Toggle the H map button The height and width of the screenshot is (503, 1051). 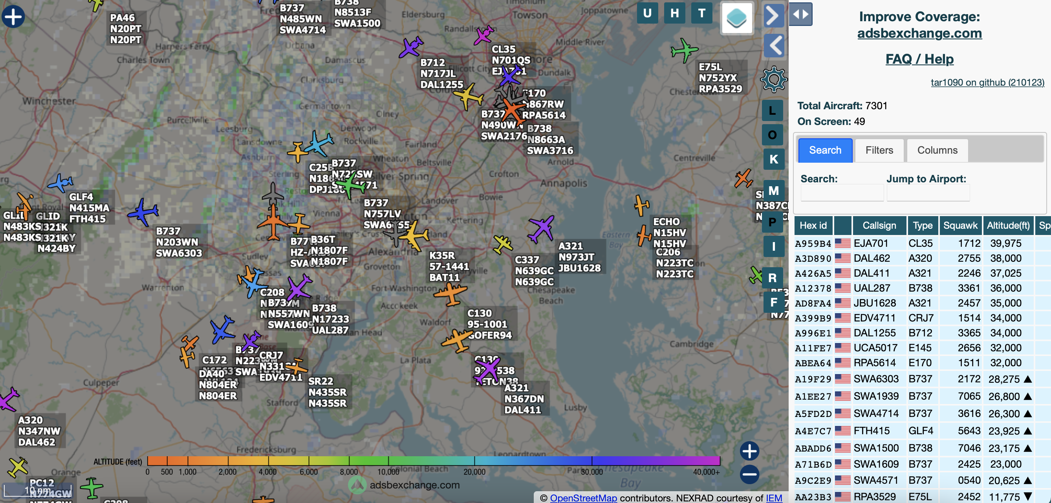click(674, 13)
